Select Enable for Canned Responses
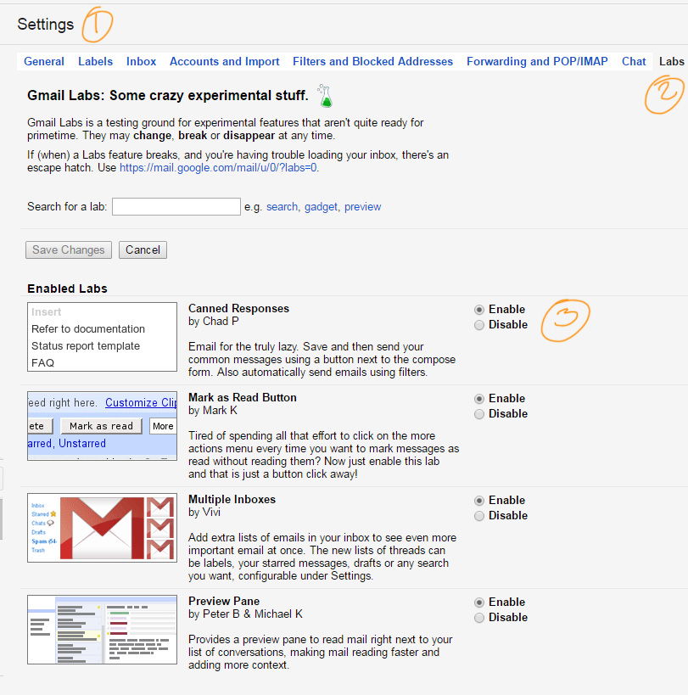Viewport: 688px width, 695px height. click(479, 310)
